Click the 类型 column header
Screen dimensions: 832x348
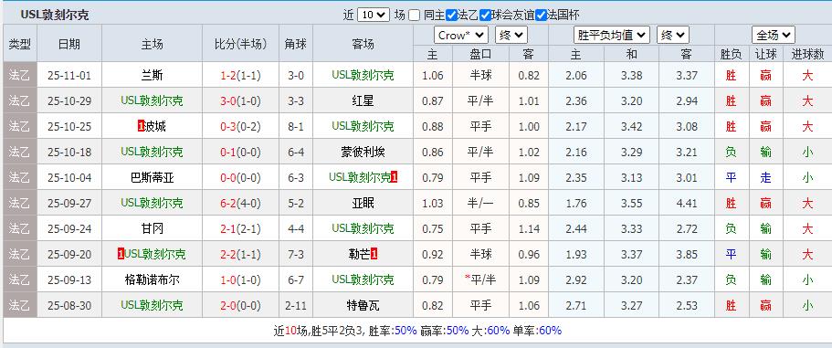[x=19, y=44]
